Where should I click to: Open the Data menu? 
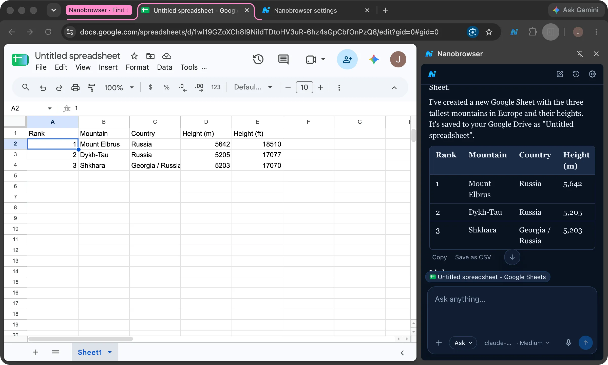pyautogui.click(x=165, y=67)
